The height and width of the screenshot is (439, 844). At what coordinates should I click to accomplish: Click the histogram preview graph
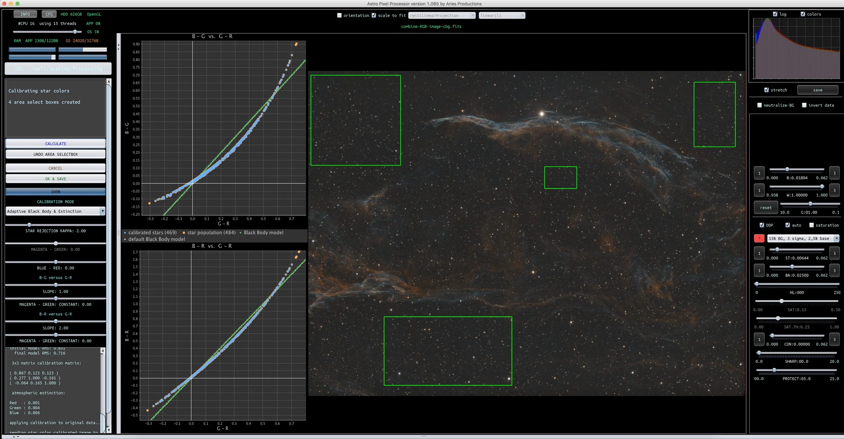797,48
